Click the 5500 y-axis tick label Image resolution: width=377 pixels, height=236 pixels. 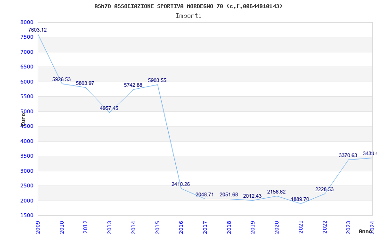(26, 97)
